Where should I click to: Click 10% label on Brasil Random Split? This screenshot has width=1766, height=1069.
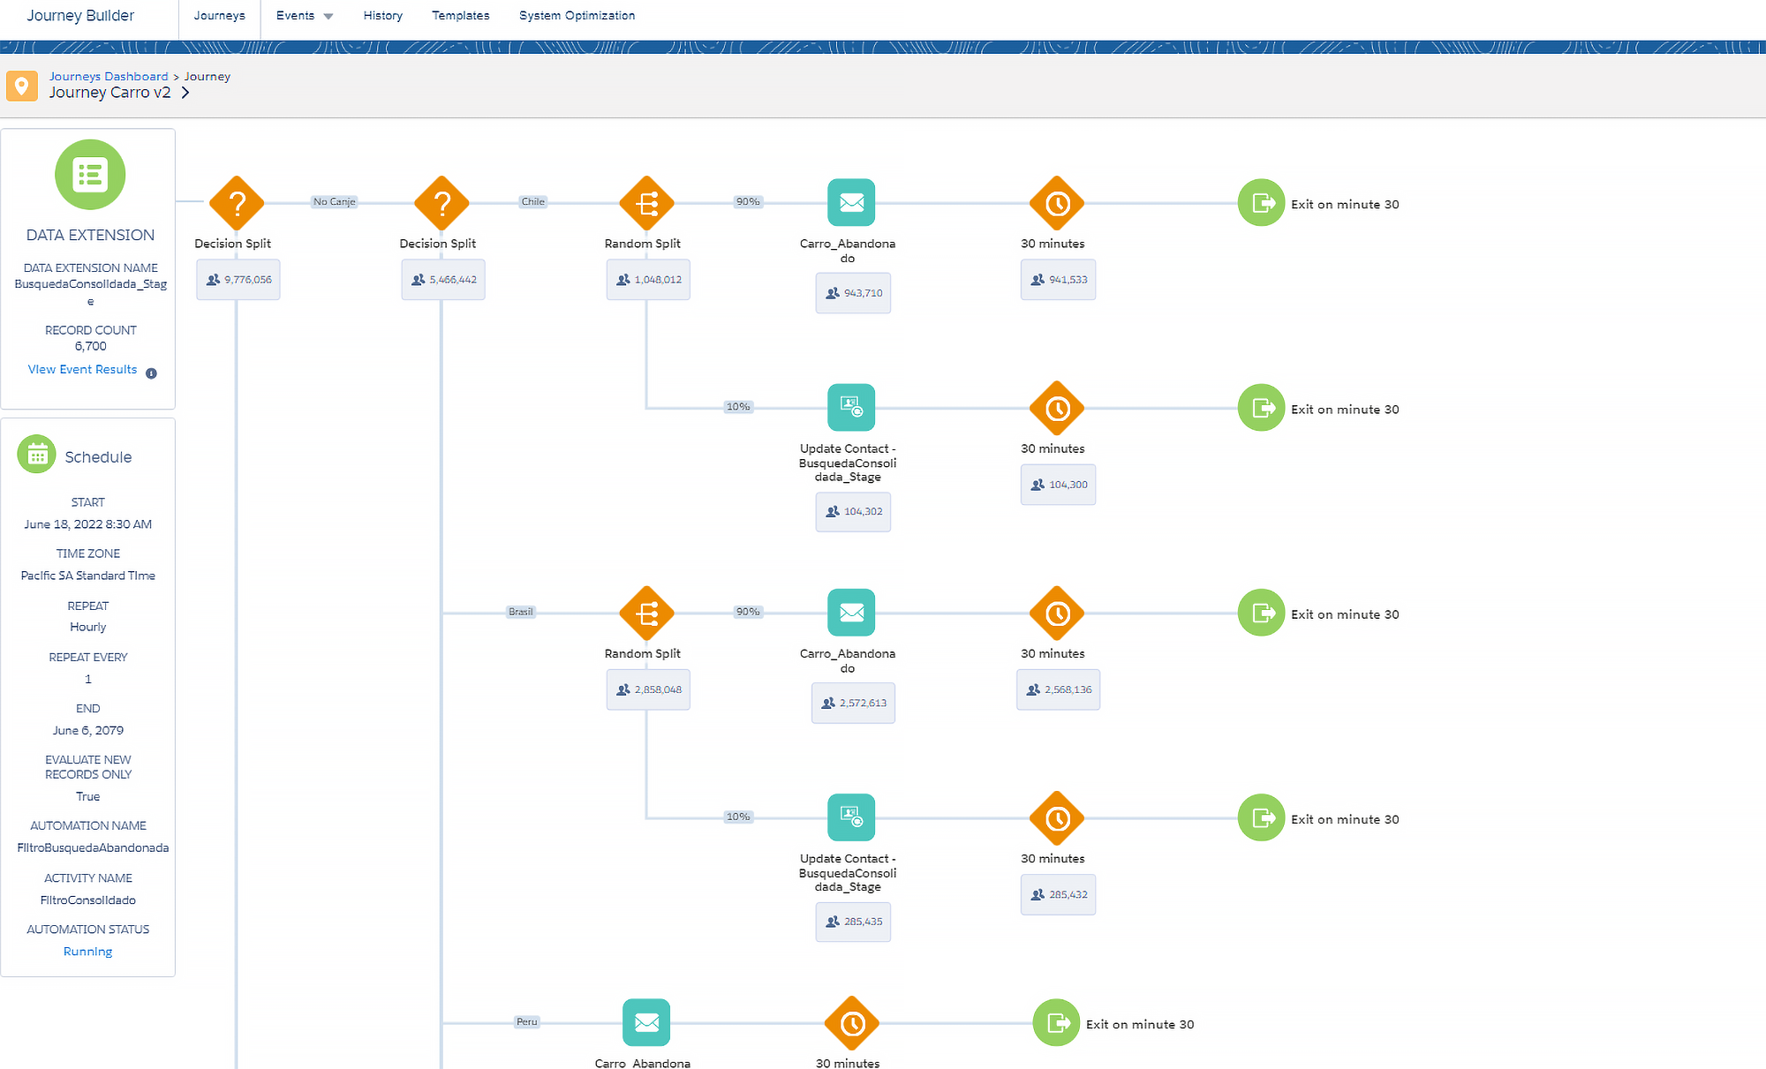737,817
